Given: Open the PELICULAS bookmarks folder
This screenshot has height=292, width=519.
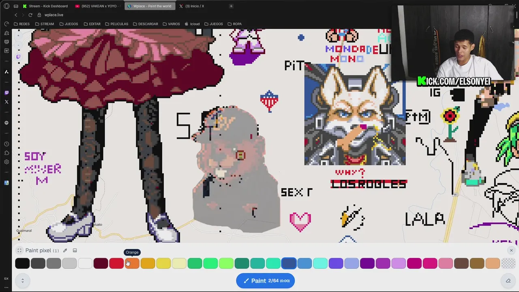Looking at the screenshot, I should (x=116, y=24).
